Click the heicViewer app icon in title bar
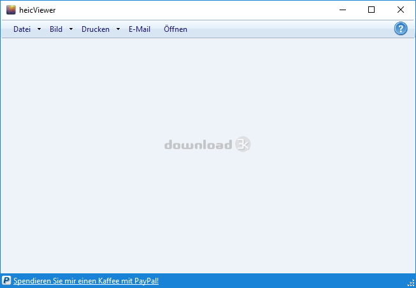Screen dimensions: 416x288 point(11,10)
